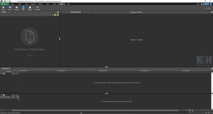Click the timeline scroll left arrow
213x114 pixels.
1,110
